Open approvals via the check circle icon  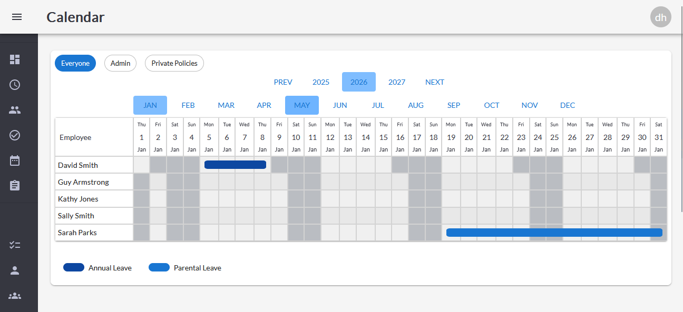(x=15, y=135)
